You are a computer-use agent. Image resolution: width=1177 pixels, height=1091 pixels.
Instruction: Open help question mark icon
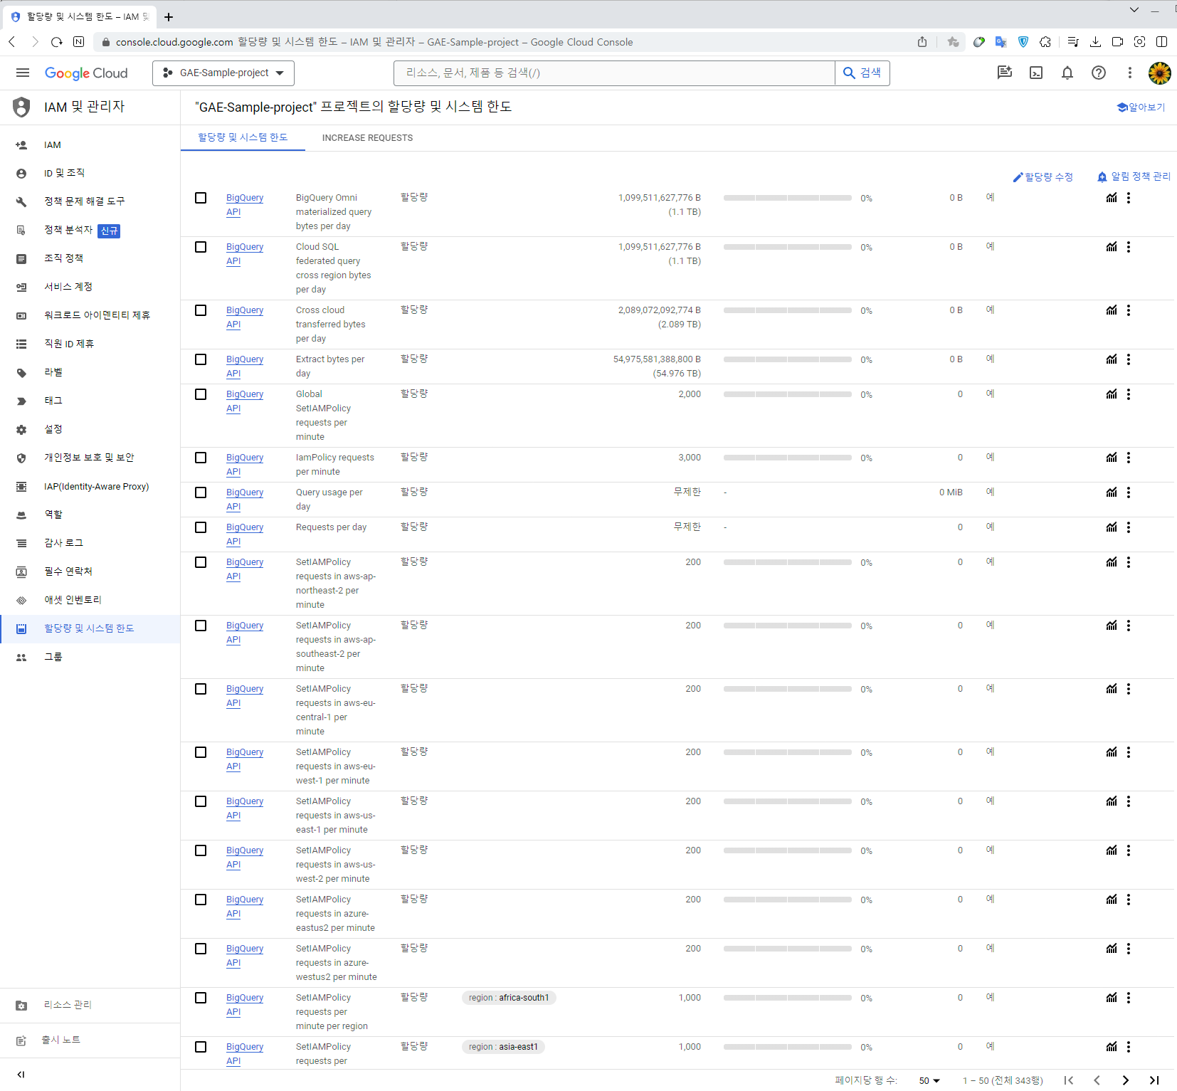point(1099,73)
